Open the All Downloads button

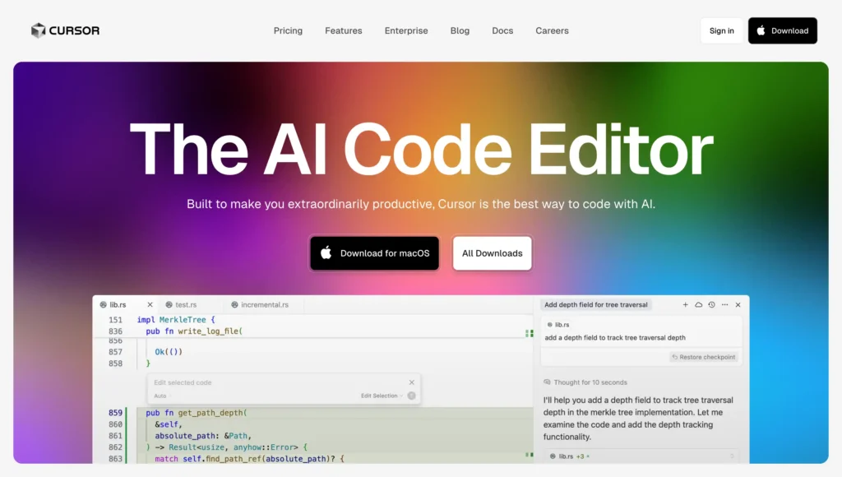pyautogui.click(x=492, y=253)
